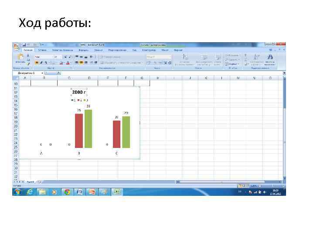Screen dimensions: 314x235
Task: Select row 10 header
Action: 16,84
